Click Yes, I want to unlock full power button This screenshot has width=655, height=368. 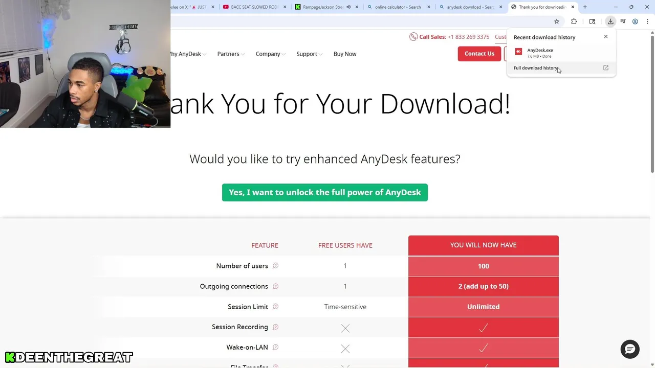pyautogui.click(x=325, y=193)
